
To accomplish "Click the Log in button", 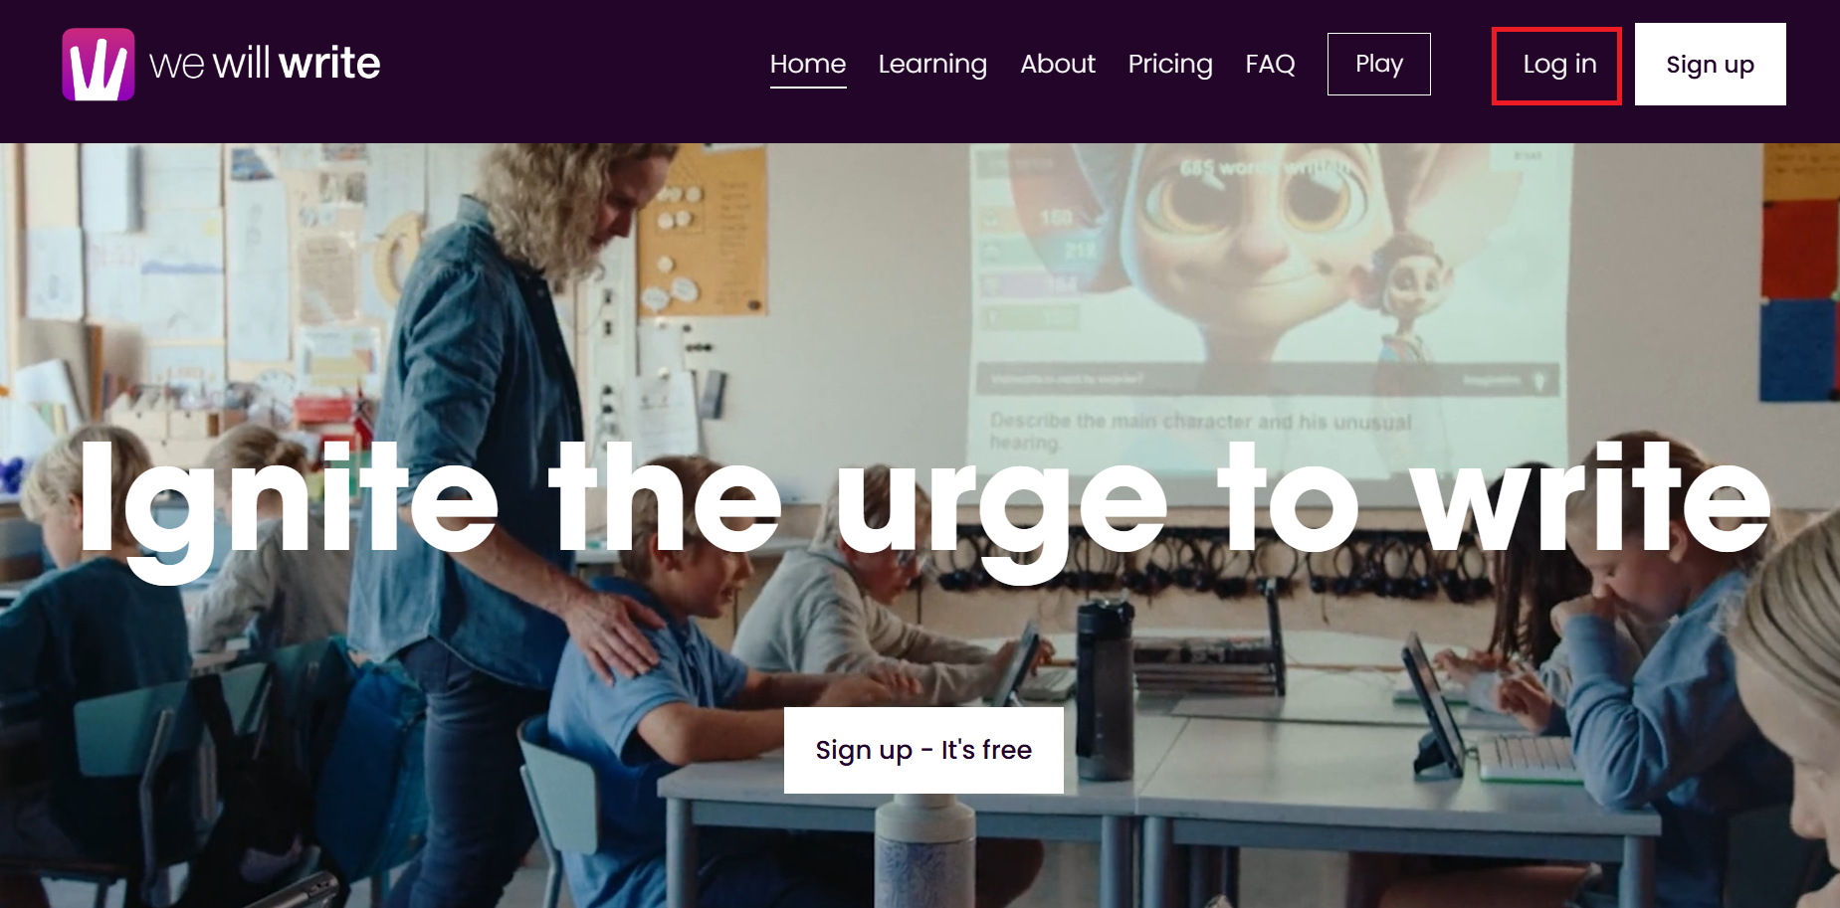I will click(x=1557, y=66).
